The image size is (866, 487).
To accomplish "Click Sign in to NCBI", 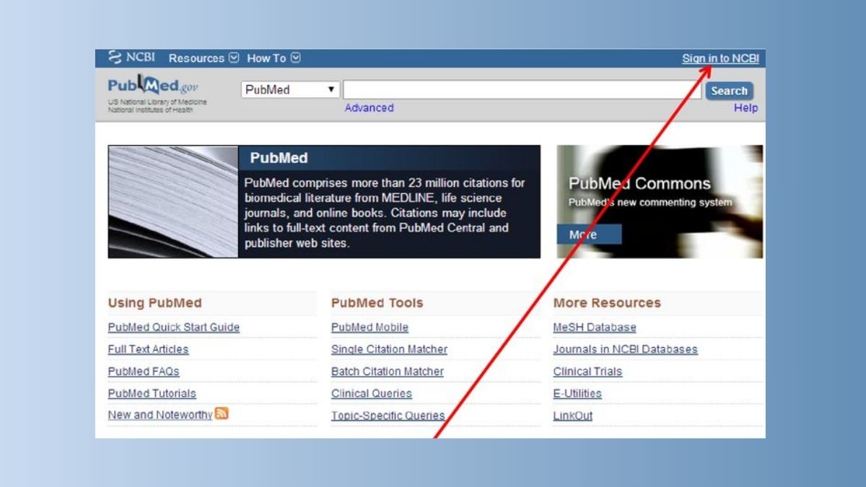I will [x=720, y=58].
